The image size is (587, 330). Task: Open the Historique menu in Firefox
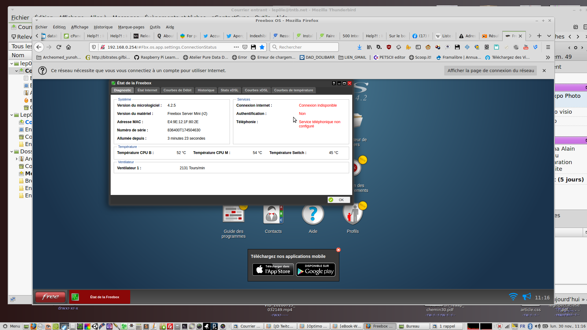click(103, 27)
